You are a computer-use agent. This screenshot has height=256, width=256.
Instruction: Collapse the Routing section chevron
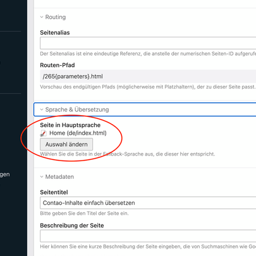(42, 17)
